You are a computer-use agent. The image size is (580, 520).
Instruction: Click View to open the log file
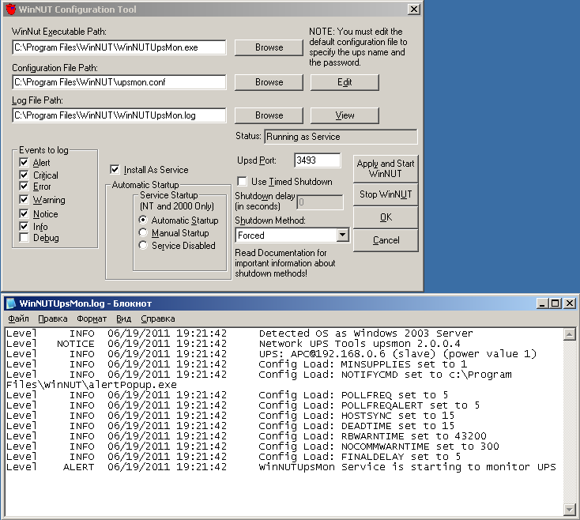coord(345,115)
